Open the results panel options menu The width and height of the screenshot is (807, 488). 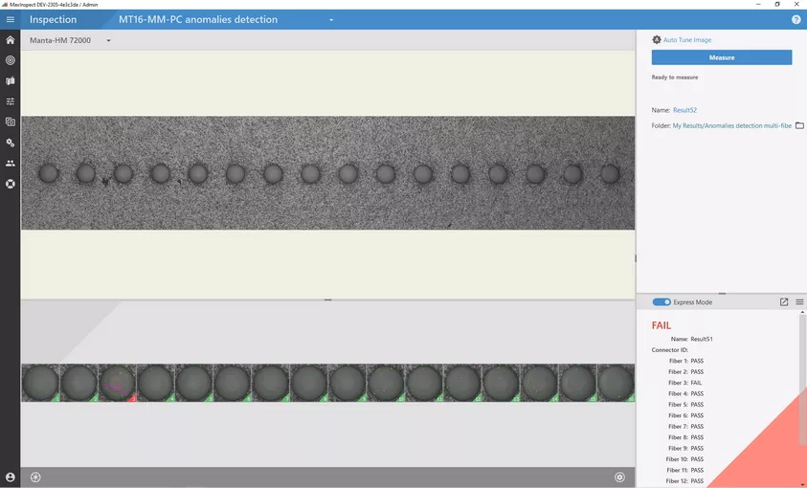click(x=799, y=302)
